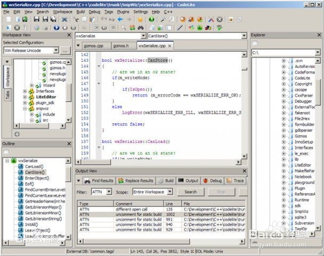Click the Paste clipboard icon
This screenshot has height=256, width=324.
(x=92, y=19)
